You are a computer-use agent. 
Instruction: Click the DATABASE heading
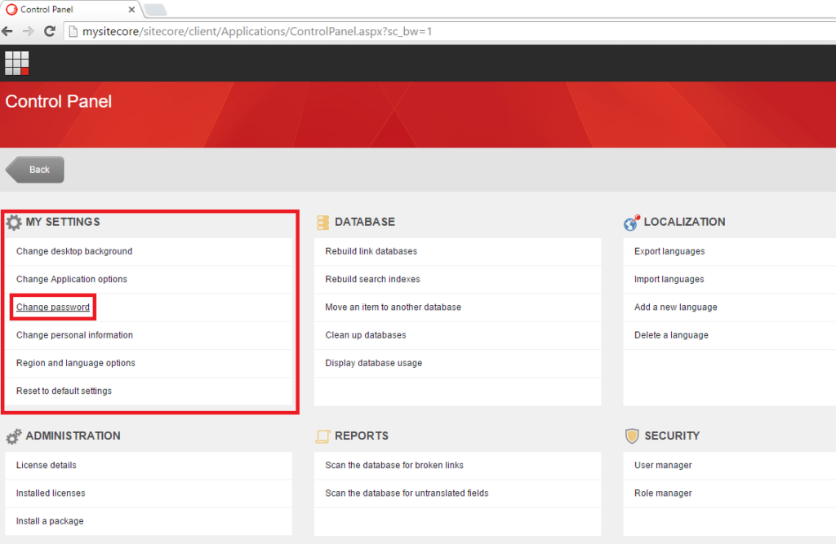(365, 222)
